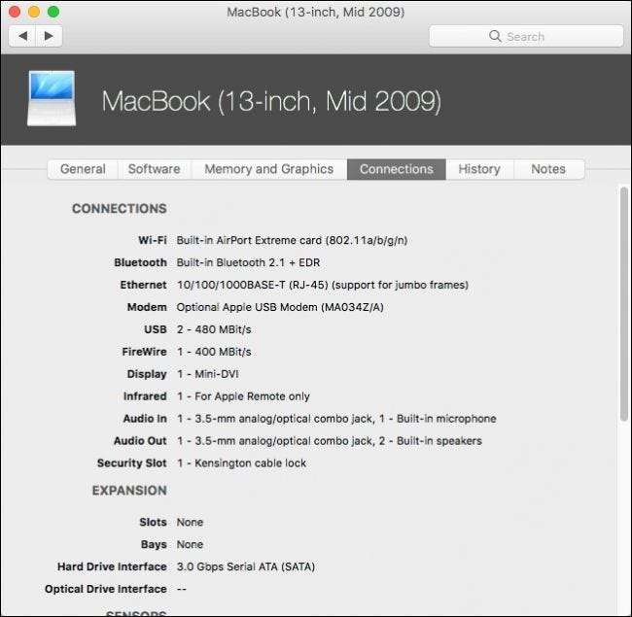Open the History tab

pos(479,169)
